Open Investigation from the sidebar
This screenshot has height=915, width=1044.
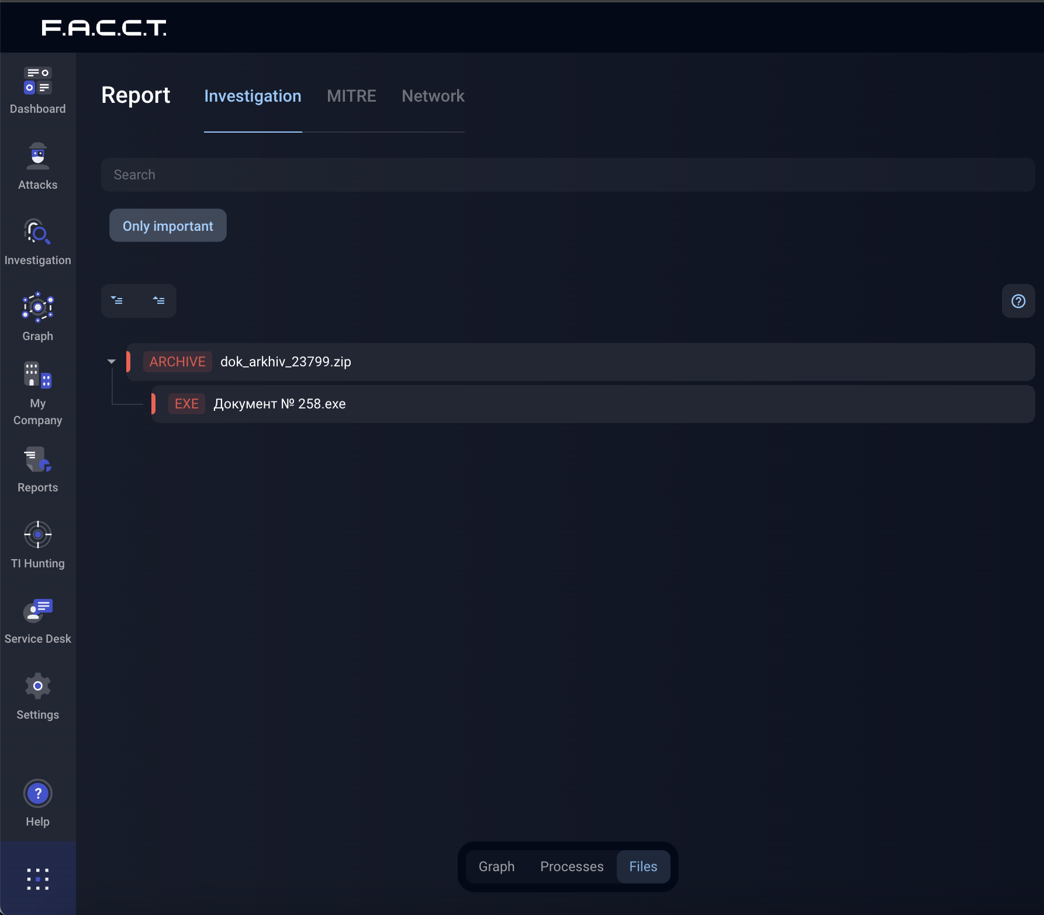coord(37,242)
